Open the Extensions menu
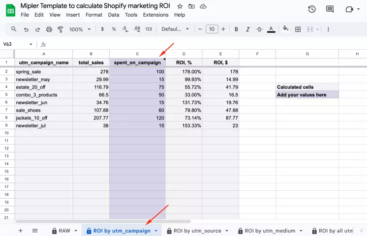The image size is (367, 236). [155, 15]
